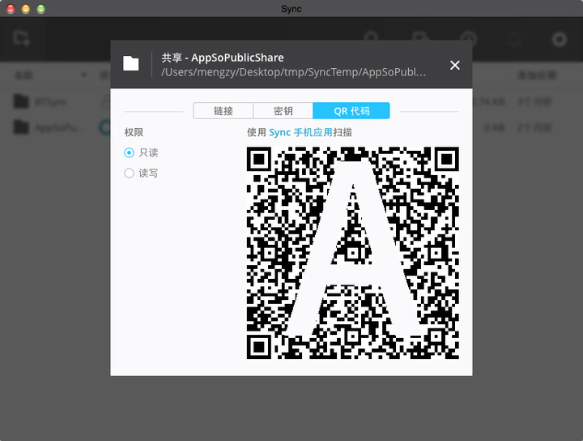Switch to the 链接 tab
Screen dimensions: 583x441
(x=223, y=111)
